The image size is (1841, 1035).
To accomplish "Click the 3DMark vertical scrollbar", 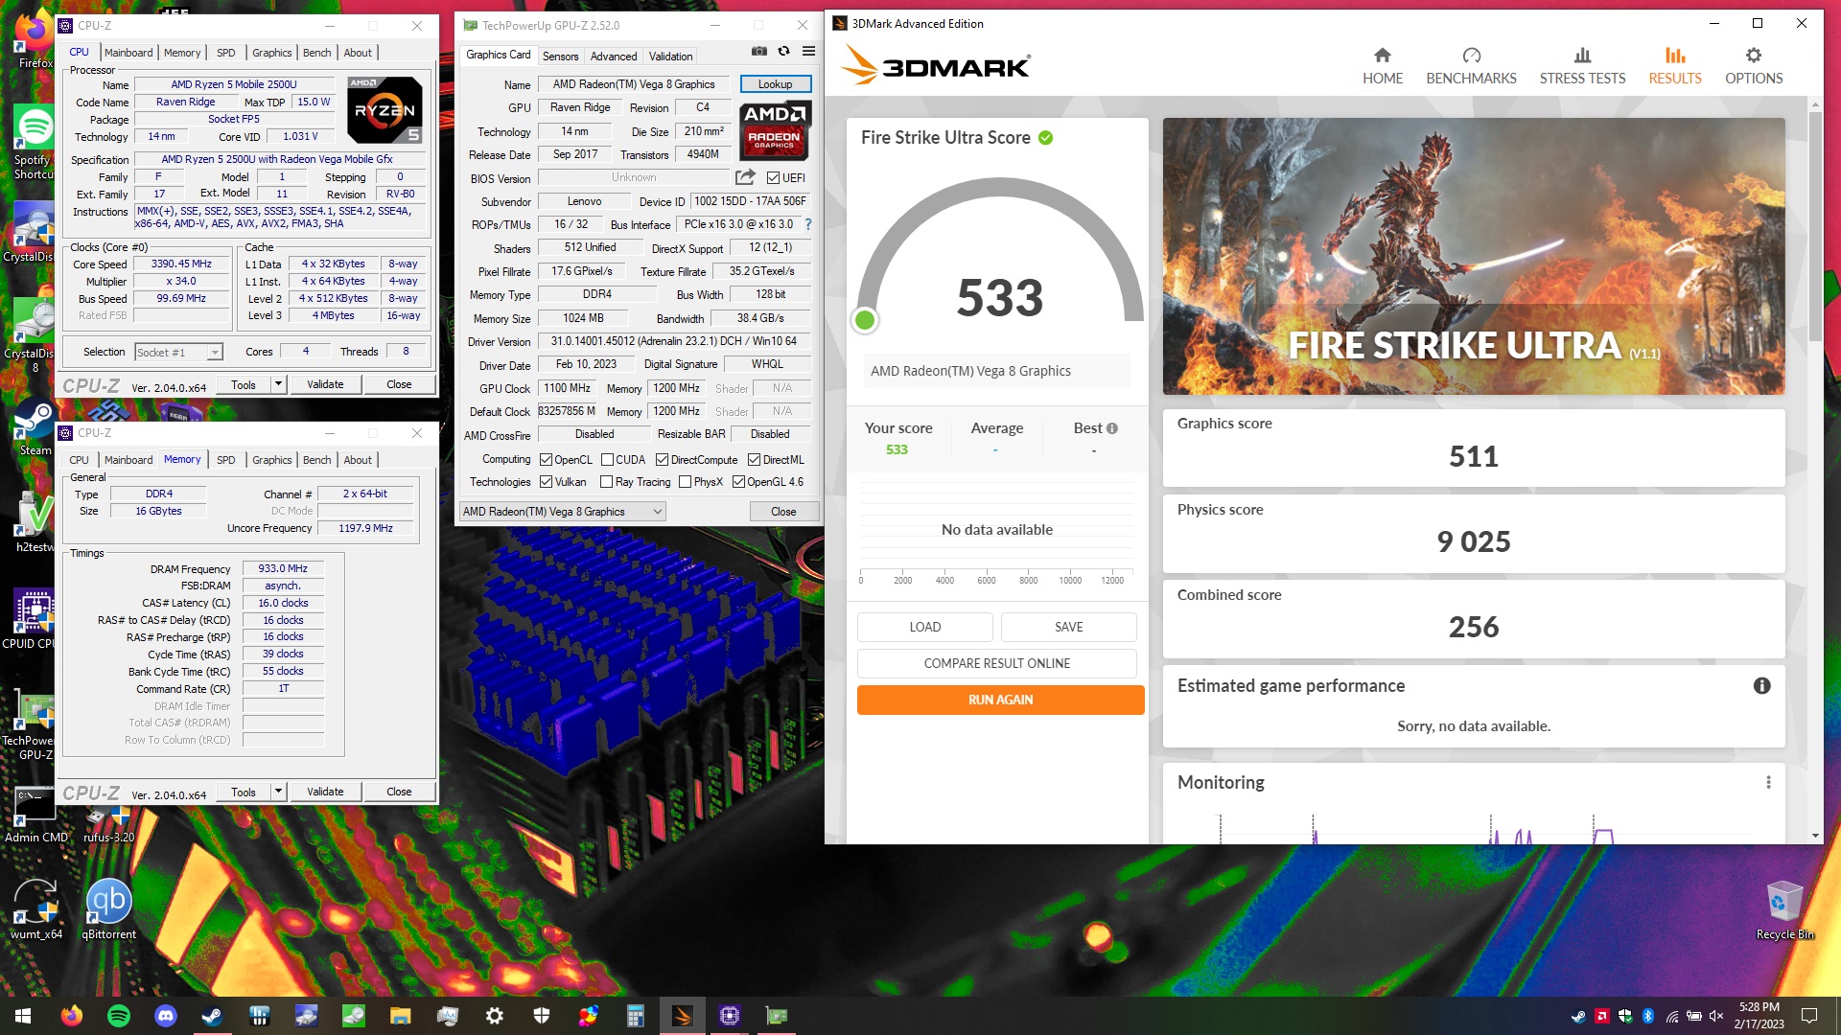I will [x=1815, y=226].
